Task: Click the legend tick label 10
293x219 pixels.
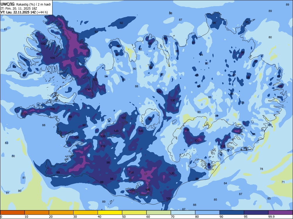Action: [x=26, y=217]
